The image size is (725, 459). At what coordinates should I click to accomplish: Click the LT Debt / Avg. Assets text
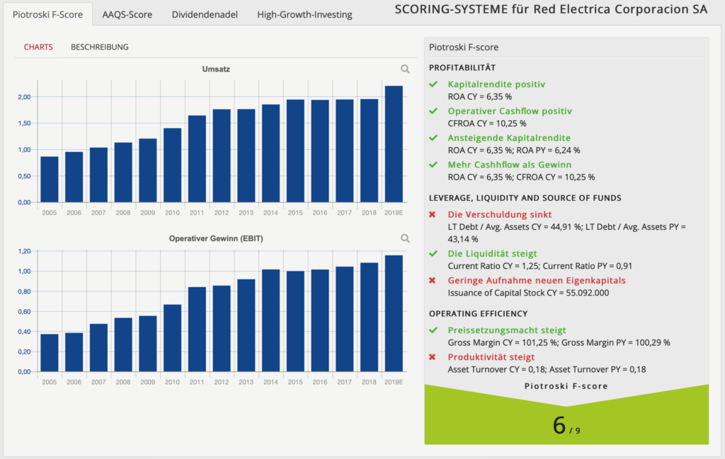[567, 233]
